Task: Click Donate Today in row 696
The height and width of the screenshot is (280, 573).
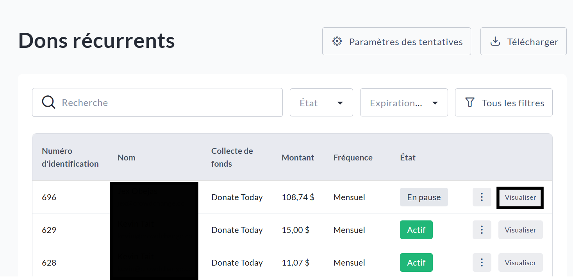Action: point(237,197)
